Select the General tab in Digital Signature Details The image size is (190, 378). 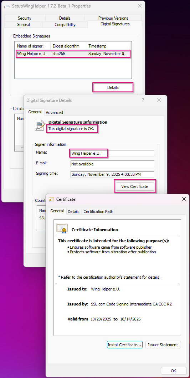(35, 112)
